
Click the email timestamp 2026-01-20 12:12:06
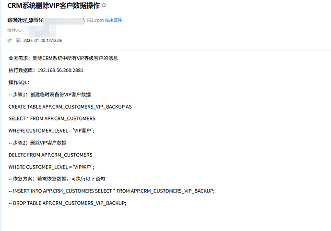(x=42, y=41)
